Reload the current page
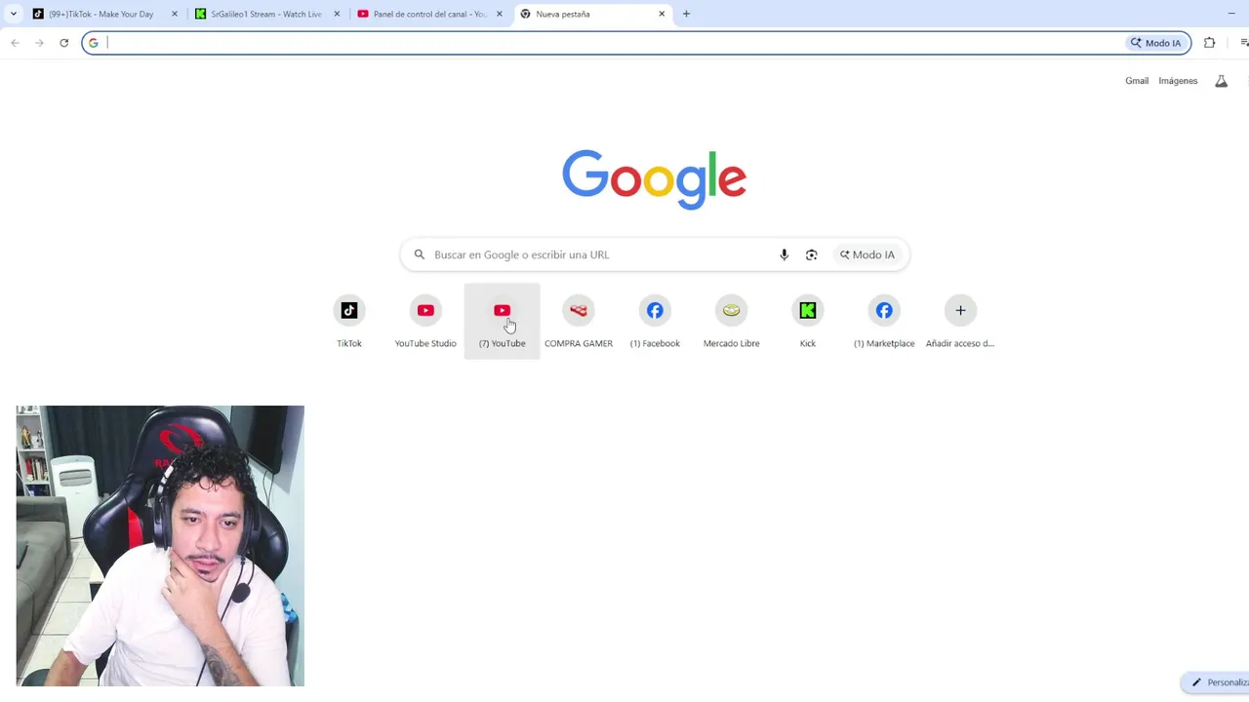Image resolution: width=1249 pixels, height=702 pixels. (64, 43)
